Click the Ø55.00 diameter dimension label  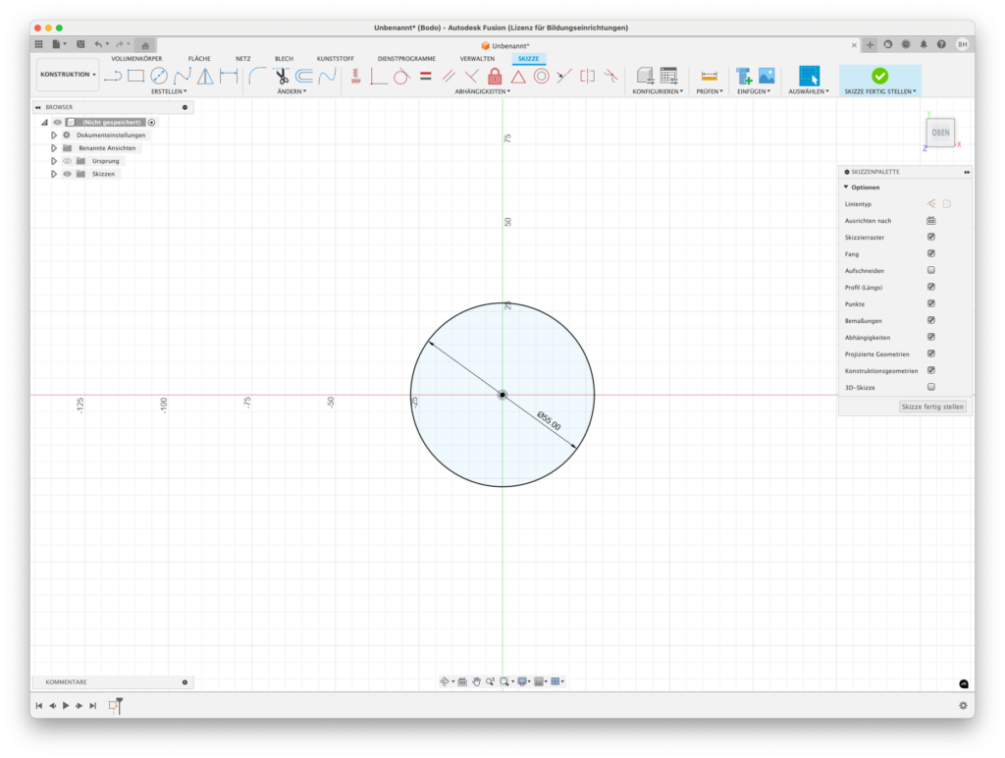[x=549, y=421]
